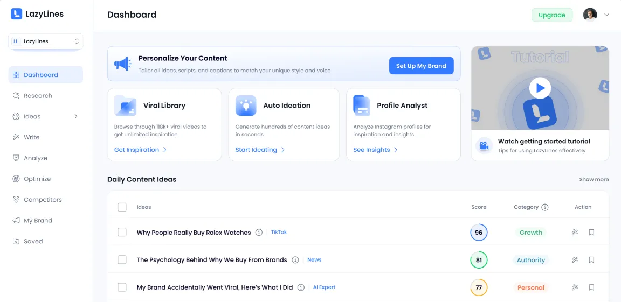Click the Viral Library card icon
Image resolution: width=621 pixels, height=302 pixels.
pyautogui.click(x=126, y=106)
